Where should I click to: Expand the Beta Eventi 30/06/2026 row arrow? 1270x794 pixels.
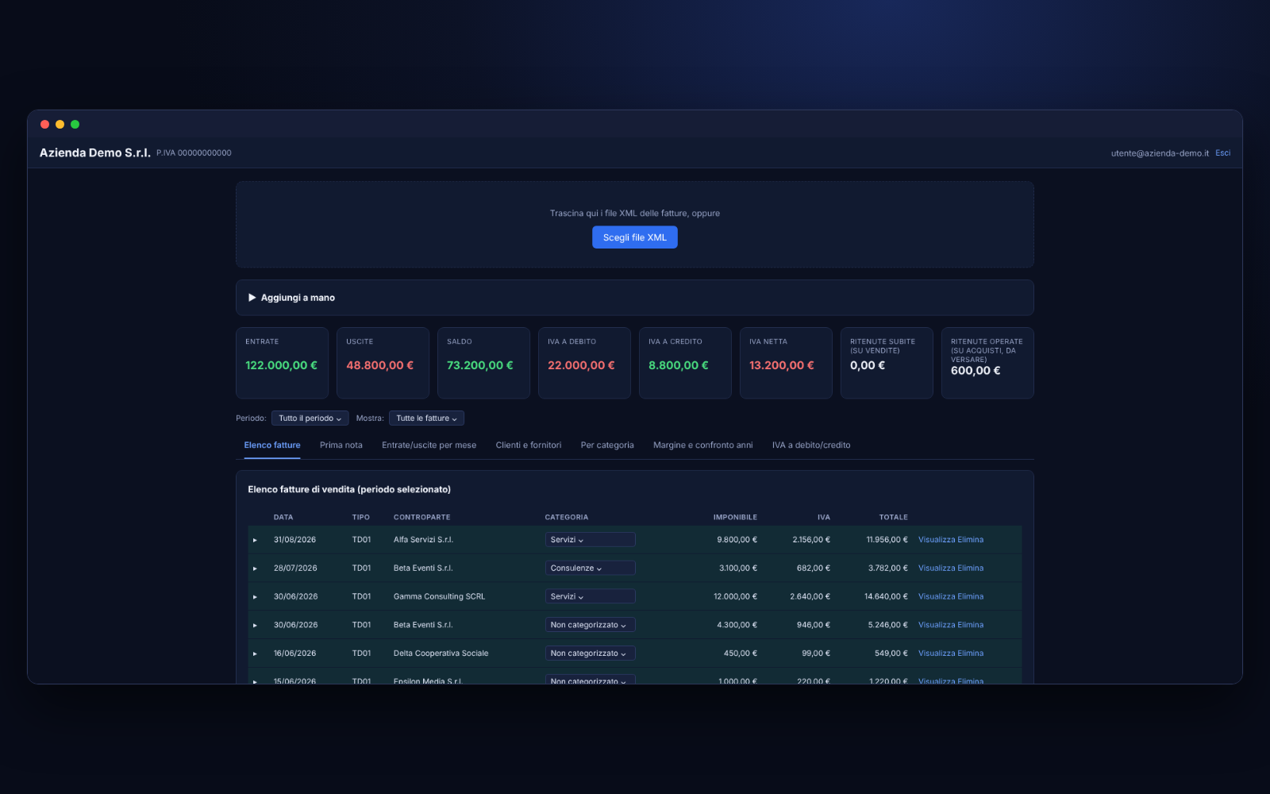click(x=255, y=626)
